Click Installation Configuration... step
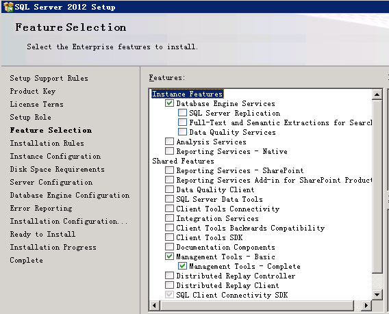This screenshot has width=389, height=314. [68, 221]
